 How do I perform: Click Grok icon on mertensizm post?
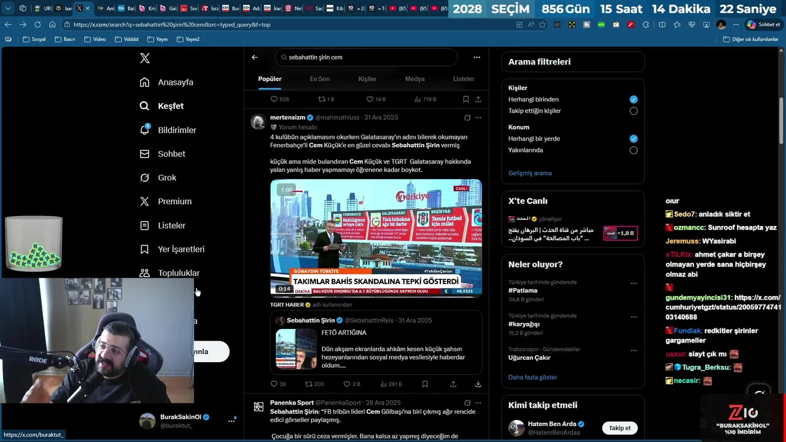(x=467, y=117)
